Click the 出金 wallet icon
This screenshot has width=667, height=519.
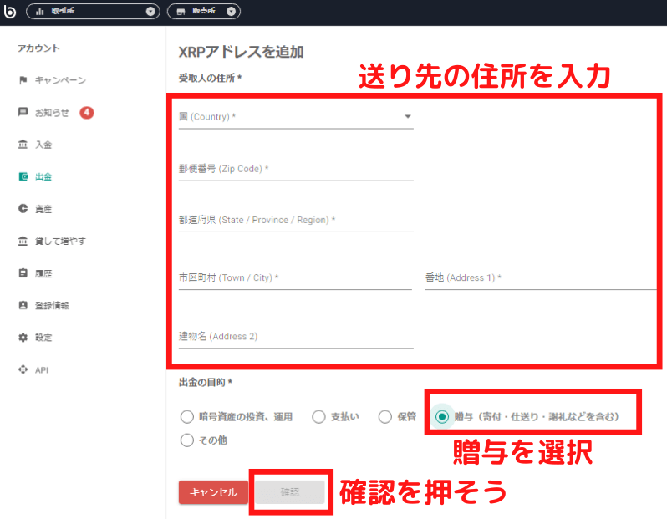[23, 177]
